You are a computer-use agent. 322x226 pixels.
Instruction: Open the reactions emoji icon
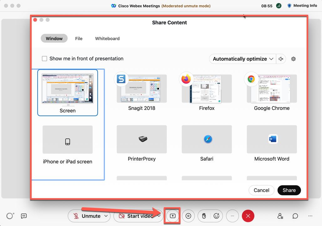coord(217,216)
